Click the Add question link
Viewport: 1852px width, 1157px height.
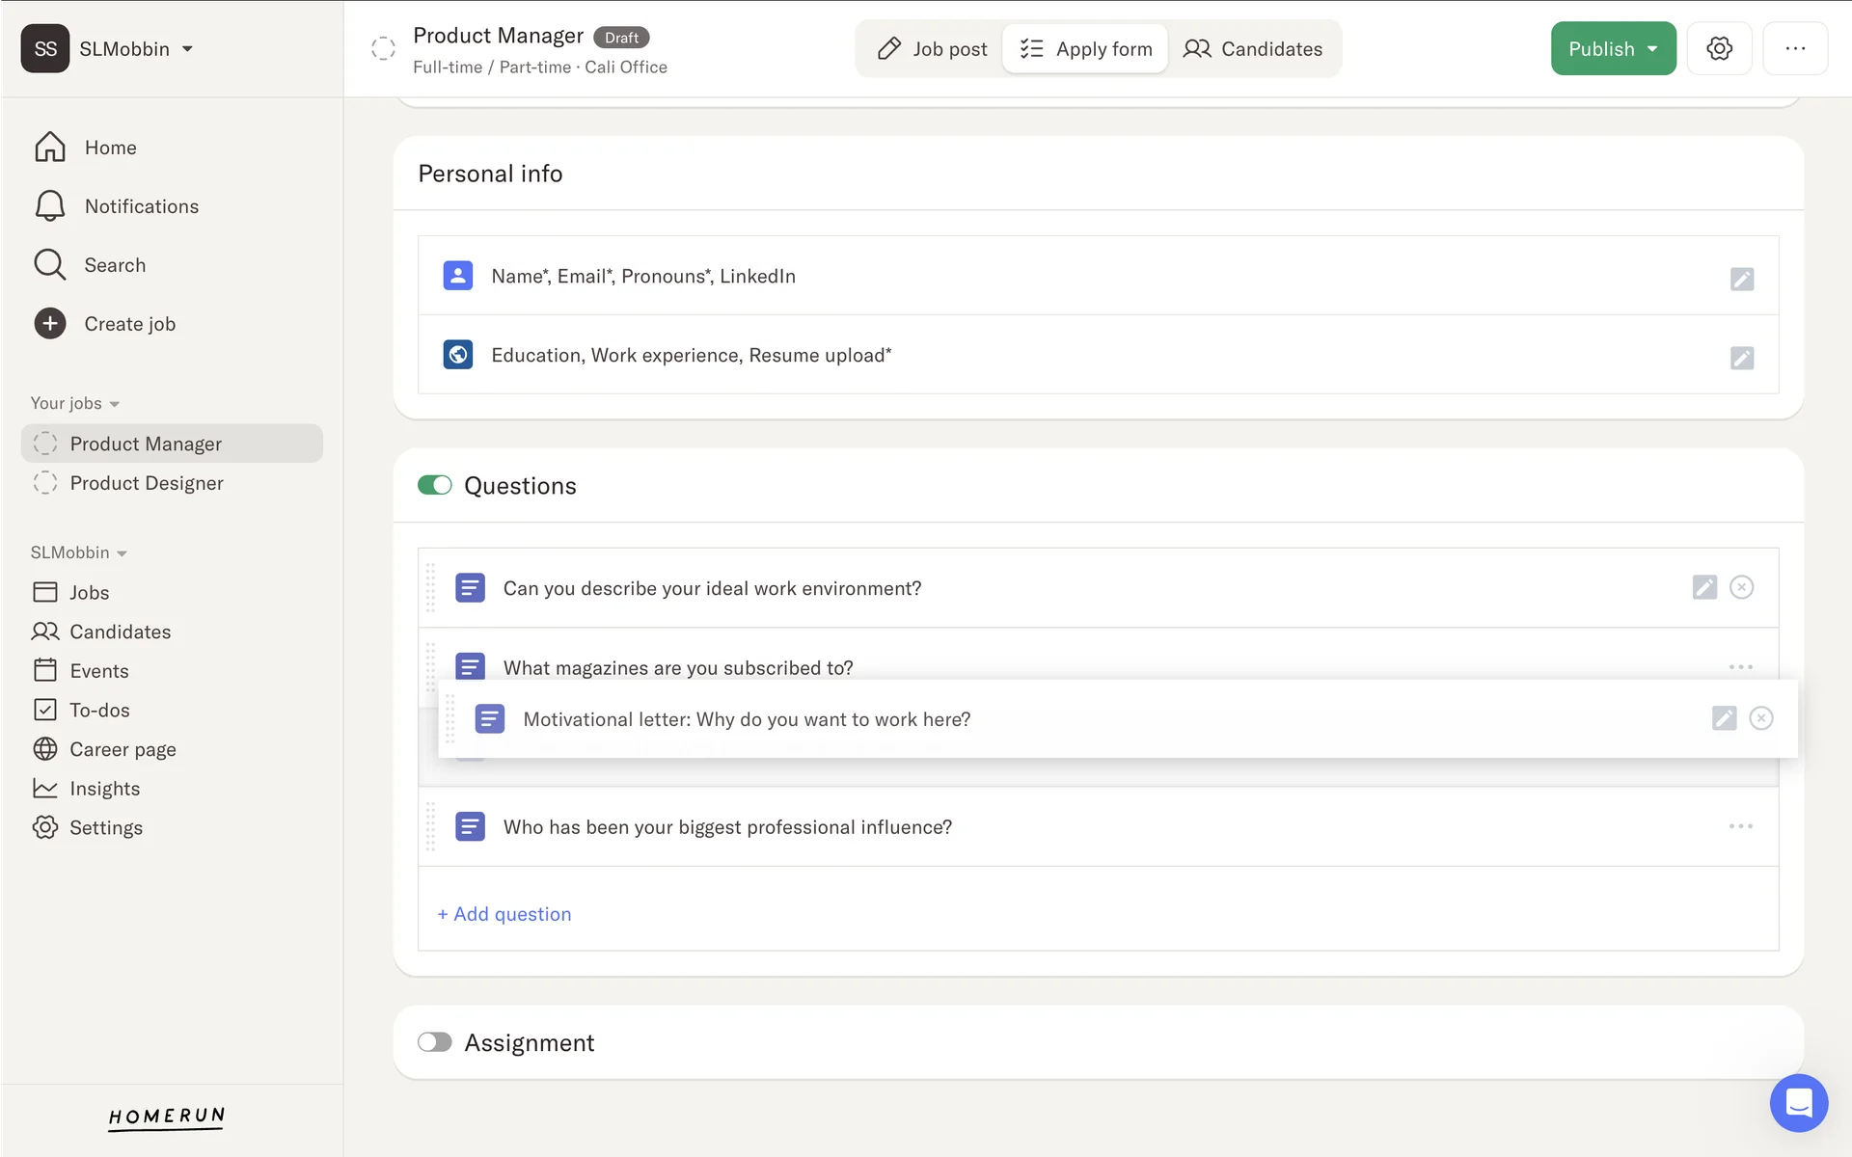coord(504,914)
